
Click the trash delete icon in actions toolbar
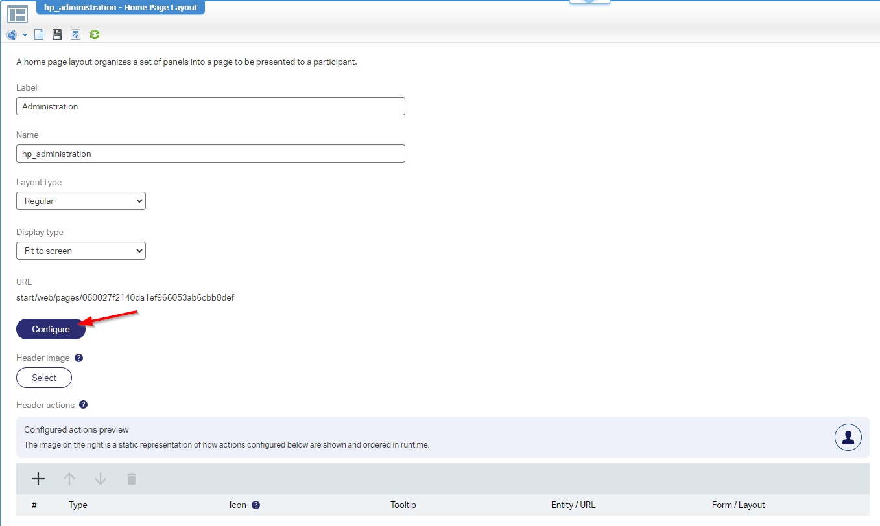pyautogui.click(x=132, y=479)
